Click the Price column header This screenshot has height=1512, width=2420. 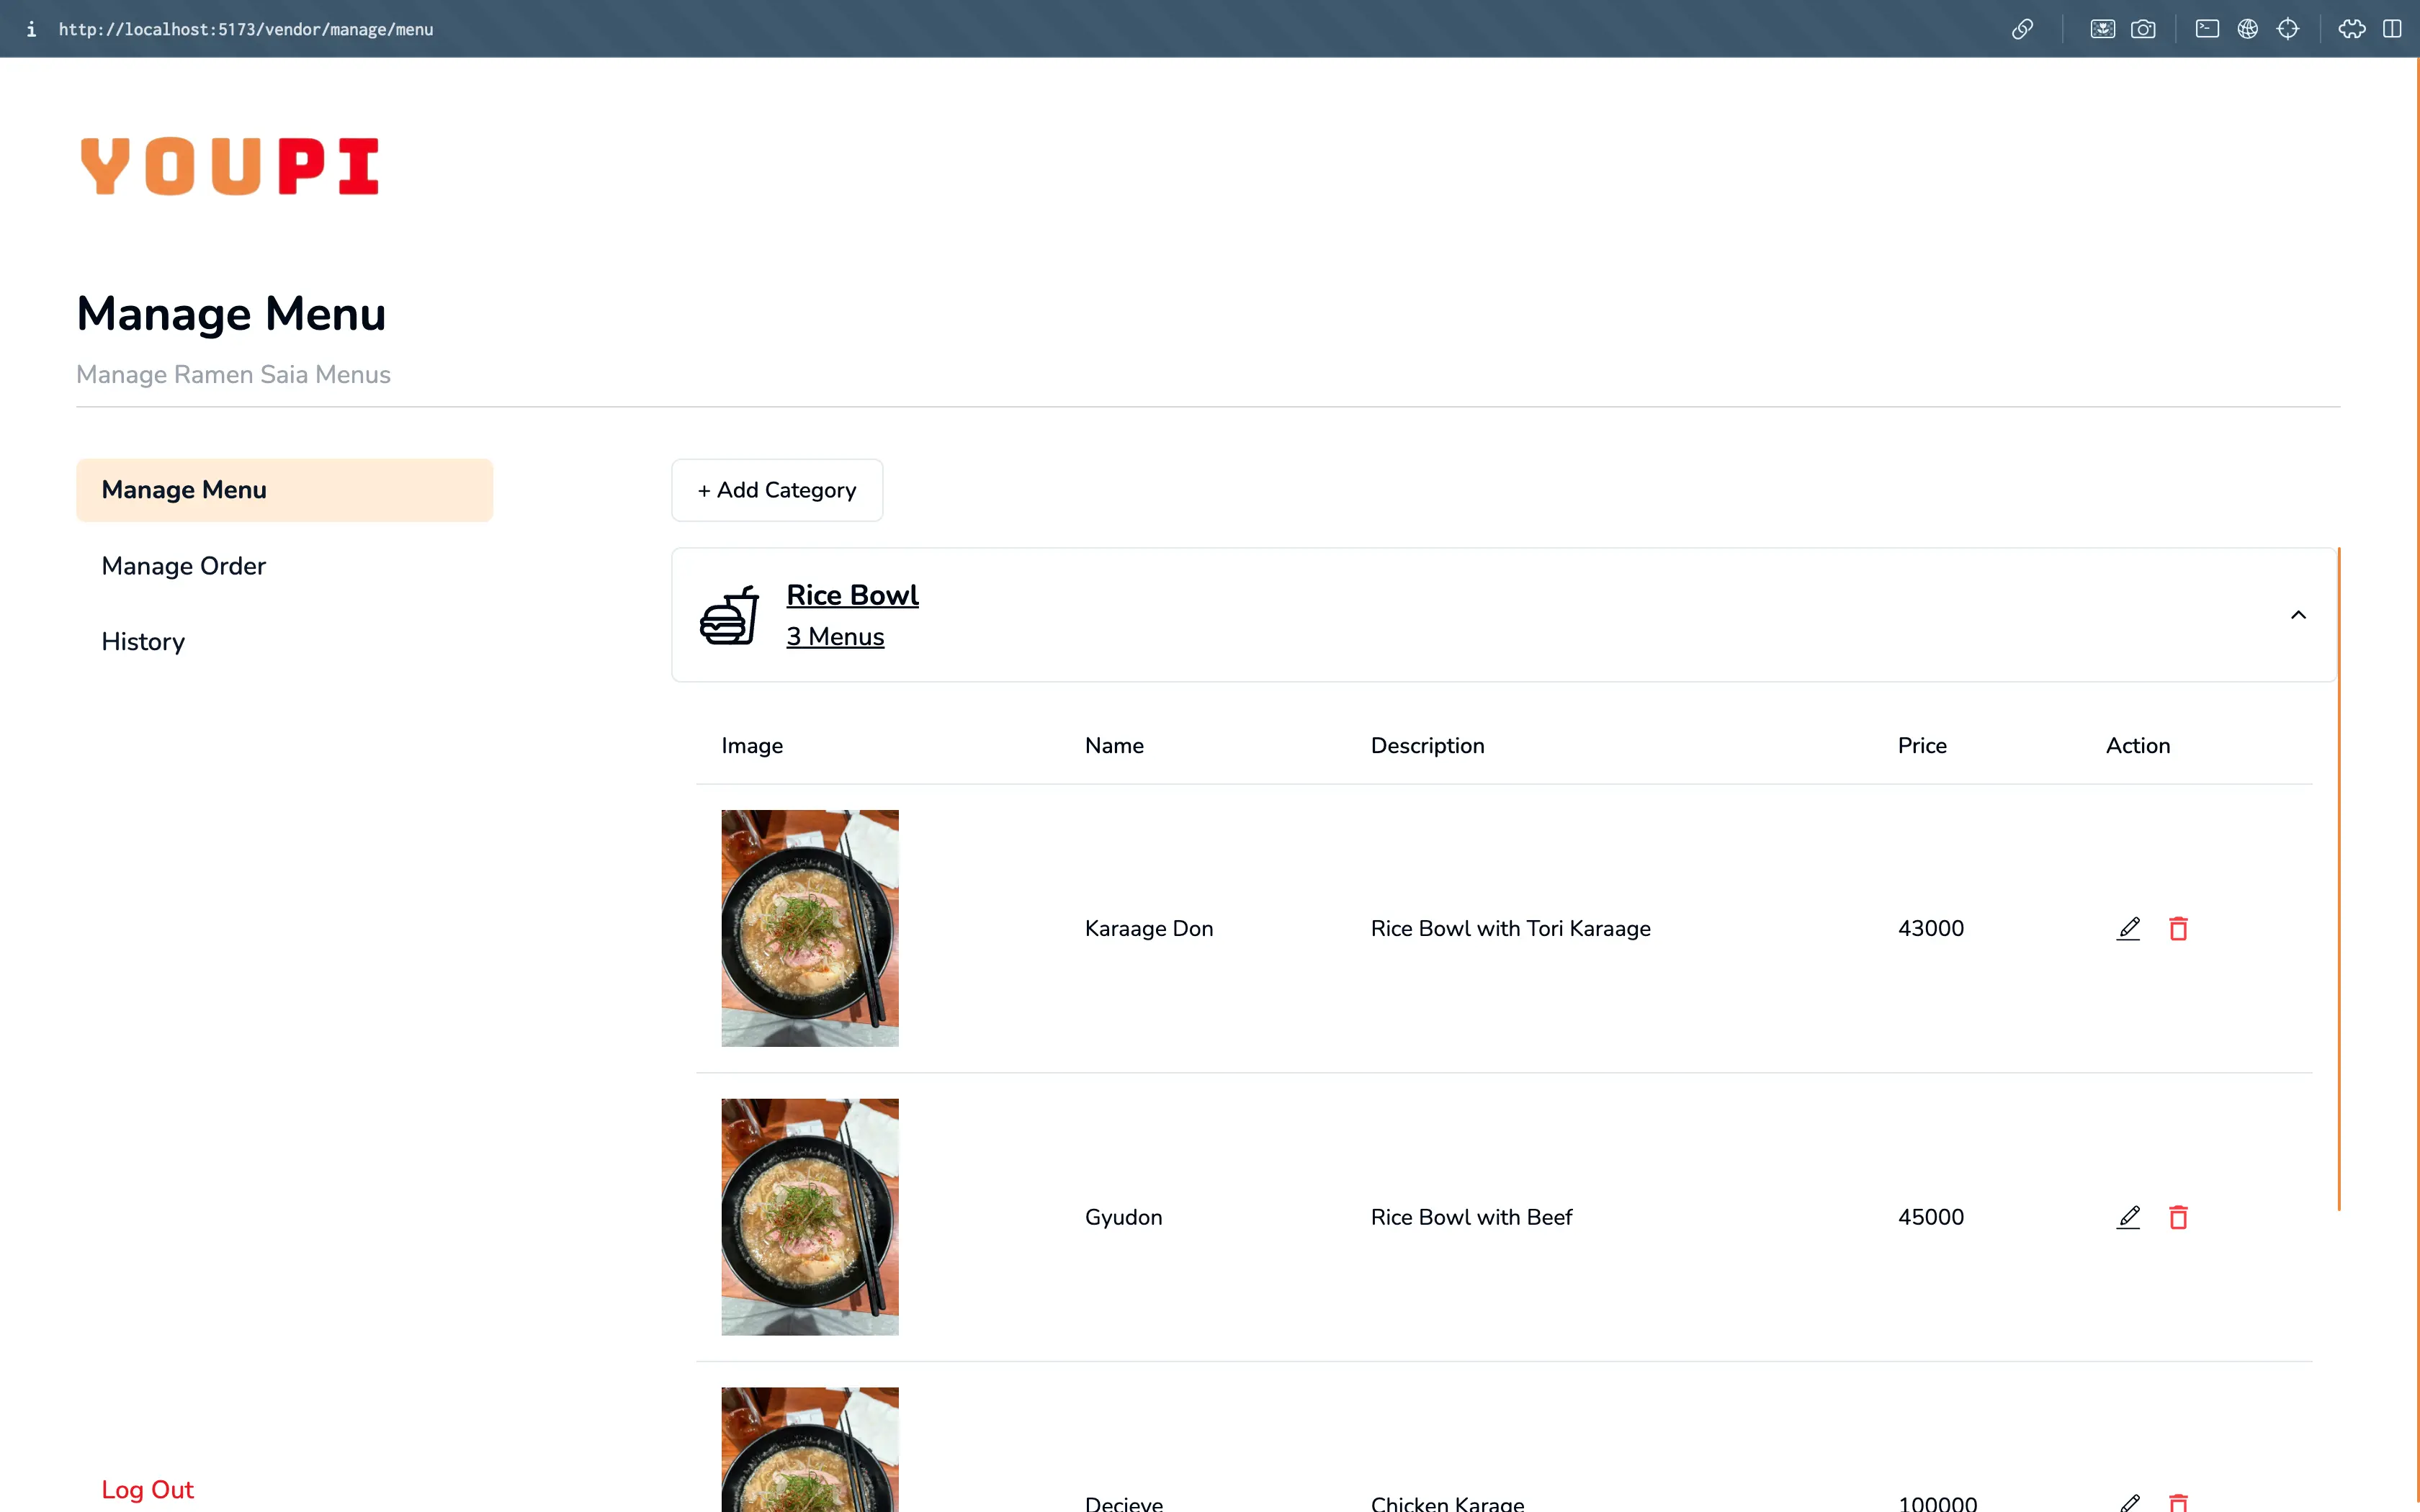pos(1922,746)
